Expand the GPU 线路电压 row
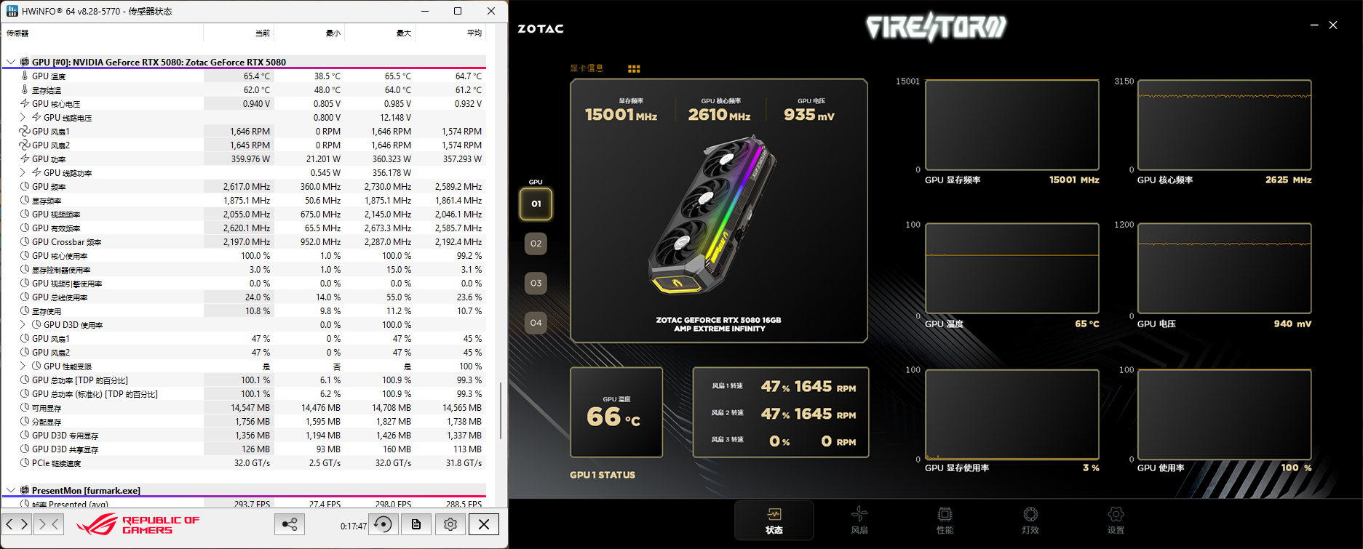 pos(23,117)
